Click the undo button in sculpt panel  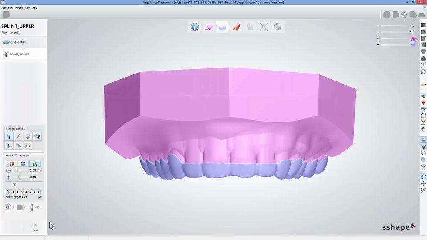(x=8, y=207)
